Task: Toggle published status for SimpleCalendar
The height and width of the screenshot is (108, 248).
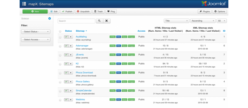Action: 66,91
